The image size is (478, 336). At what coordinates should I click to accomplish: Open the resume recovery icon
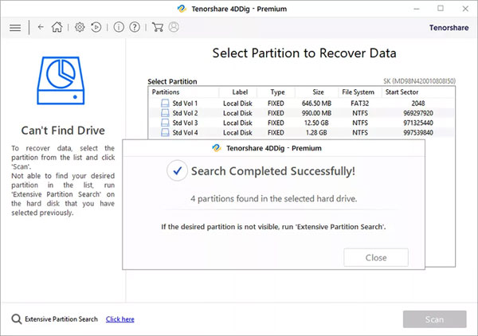point(96,27)
